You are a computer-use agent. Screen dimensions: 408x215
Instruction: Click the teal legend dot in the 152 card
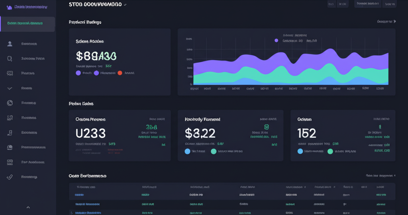pos(330,151)
